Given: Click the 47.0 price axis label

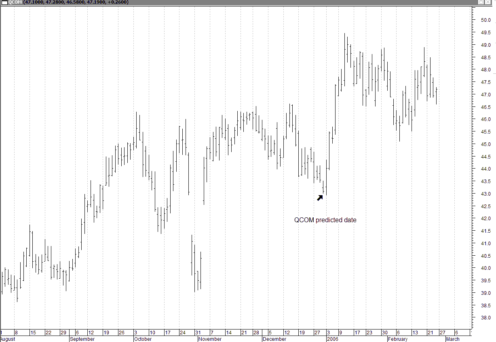Looking at the screenshot, I should 485,95.
